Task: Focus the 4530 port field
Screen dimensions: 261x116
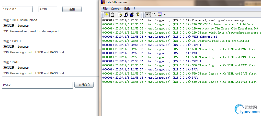Action: click(x=48, y=9)
